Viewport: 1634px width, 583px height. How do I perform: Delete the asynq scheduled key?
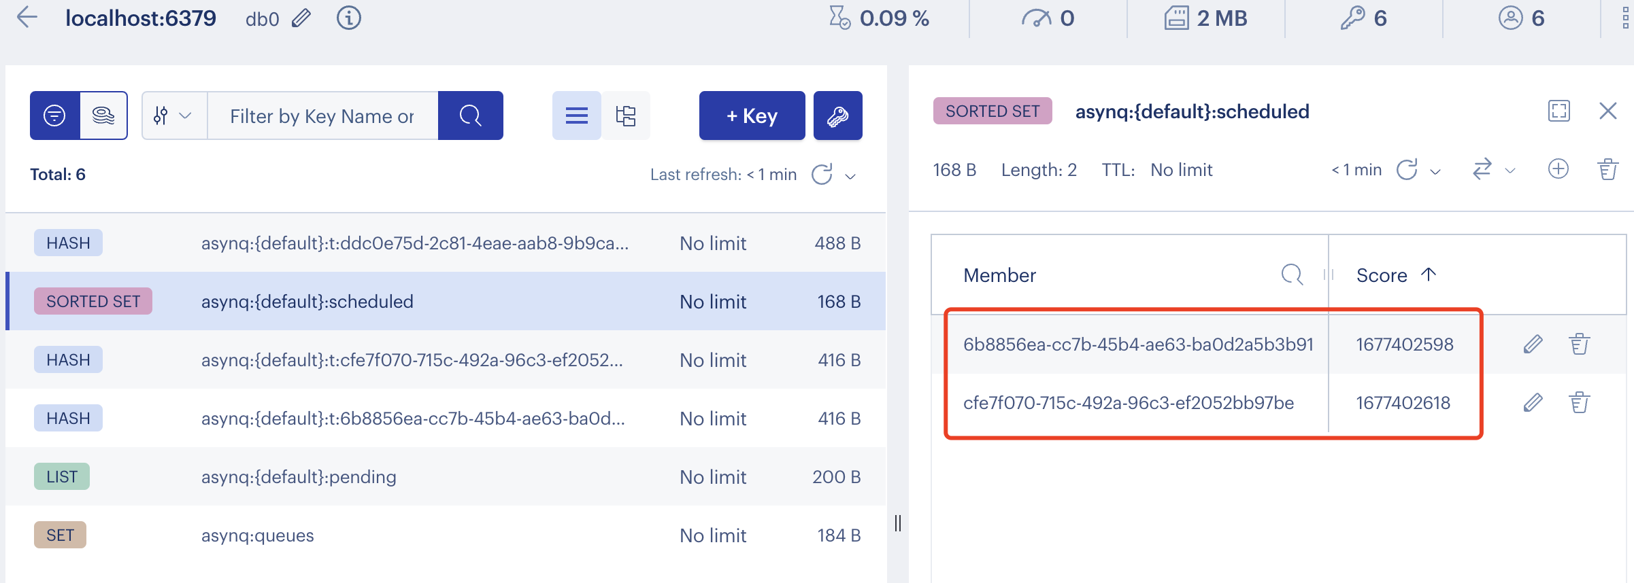coord(1607,169)
